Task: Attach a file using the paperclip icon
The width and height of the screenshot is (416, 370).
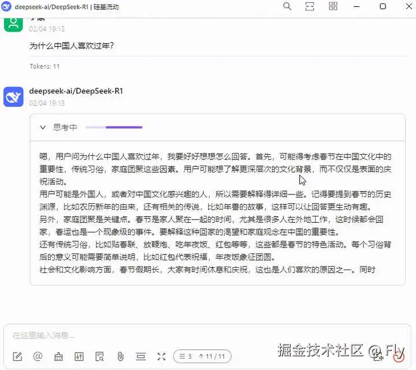Action: click(x=120, y=357)
